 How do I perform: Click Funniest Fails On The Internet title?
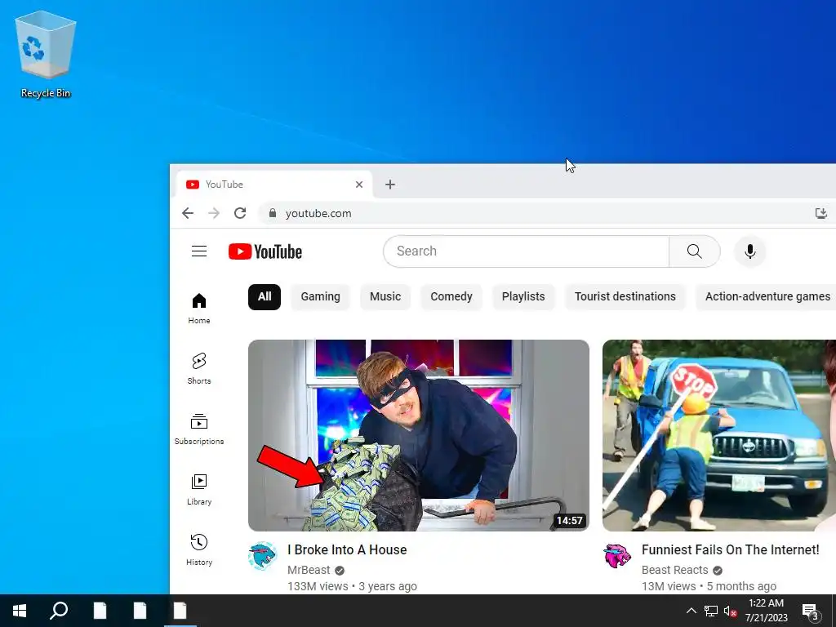(731, 549)
